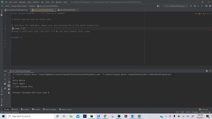Open Microsoft Word from taskbar
This screenshot has width=212, height=119.
point(132,116)
